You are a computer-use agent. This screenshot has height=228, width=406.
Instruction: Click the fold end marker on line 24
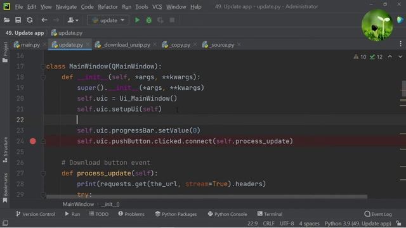tap(43, 141)
